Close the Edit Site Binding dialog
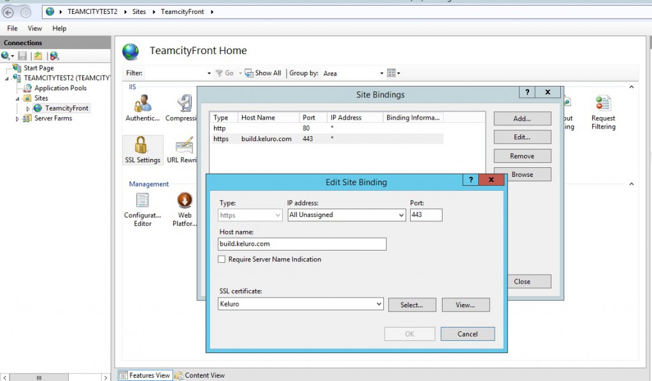This screenshot has width=652, height=381. [x=491, y=179]
